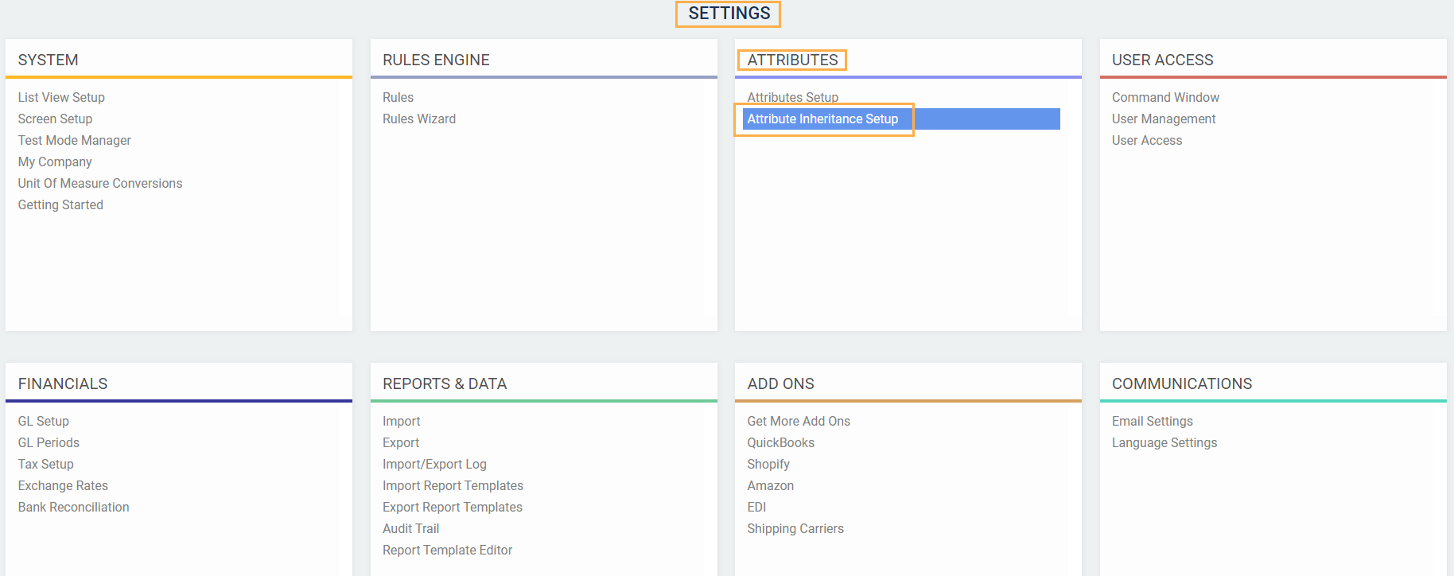Go to User Management

(1164, 119)
